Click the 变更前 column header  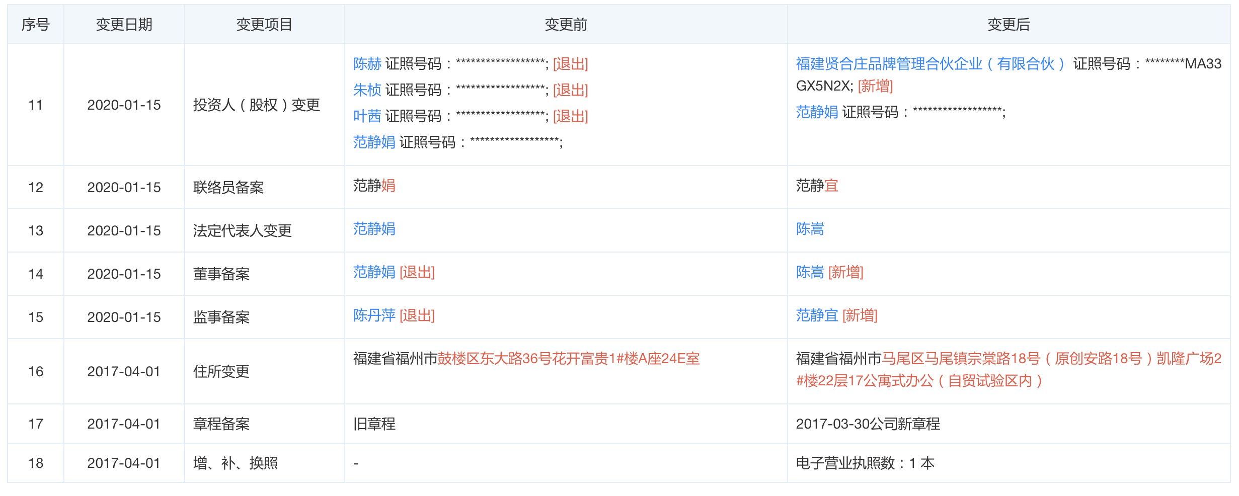[x=566, y=25]
